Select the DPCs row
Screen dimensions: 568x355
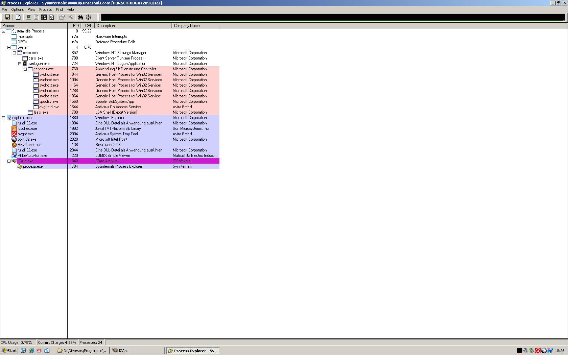[110, 42]
